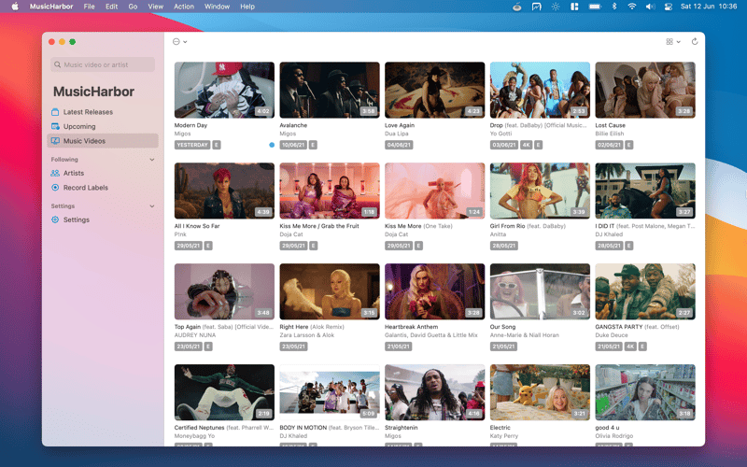Screen dimensions: 747x467
Task: Play the Love Again video by Dua Lipa
Action: tap(434, 90)
